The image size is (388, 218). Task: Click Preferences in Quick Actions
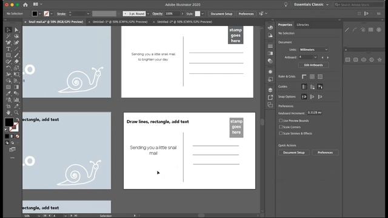coord(325,153)
